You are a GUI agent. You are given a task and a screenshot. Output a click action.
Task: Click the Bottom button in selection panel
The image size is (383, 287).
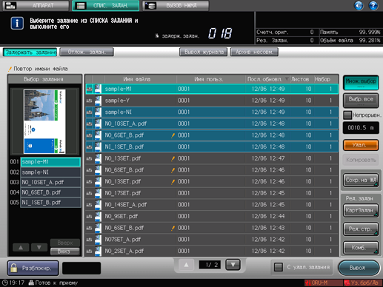tap(65, 251)
